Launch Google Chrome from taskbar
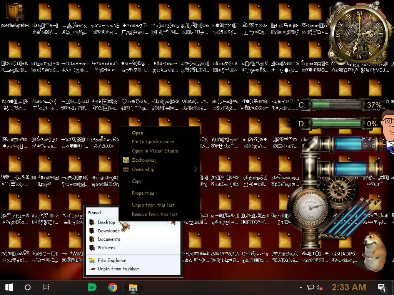This screenshot has width=394, height=295. (113, 287)
